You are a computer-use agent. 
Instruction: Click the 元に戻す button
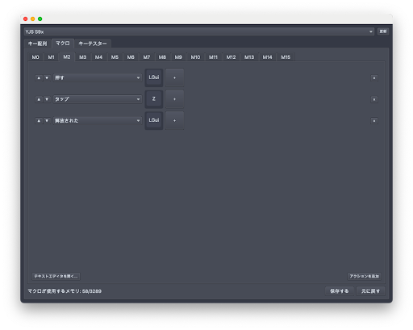[370, 291]
